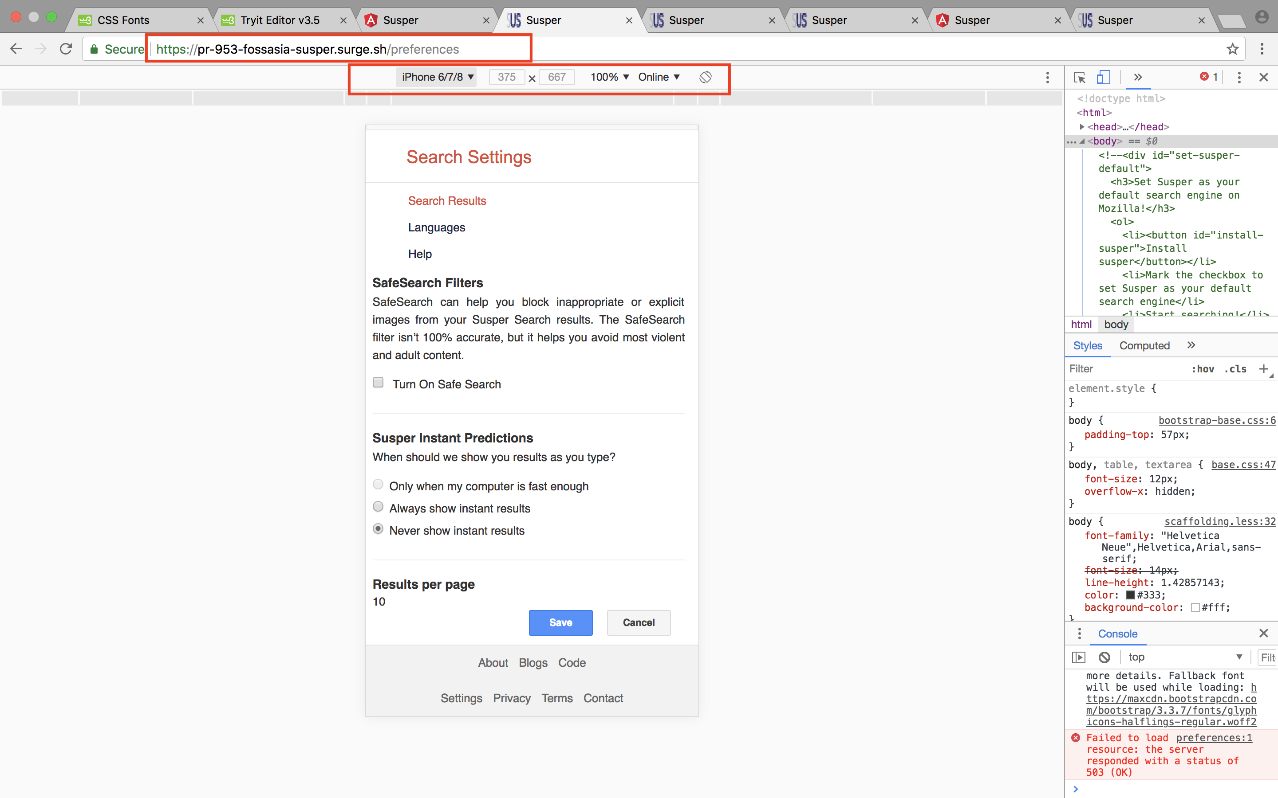Edit the device height field 667
This screenshot has width=1278, height=798.
(556, 77)
